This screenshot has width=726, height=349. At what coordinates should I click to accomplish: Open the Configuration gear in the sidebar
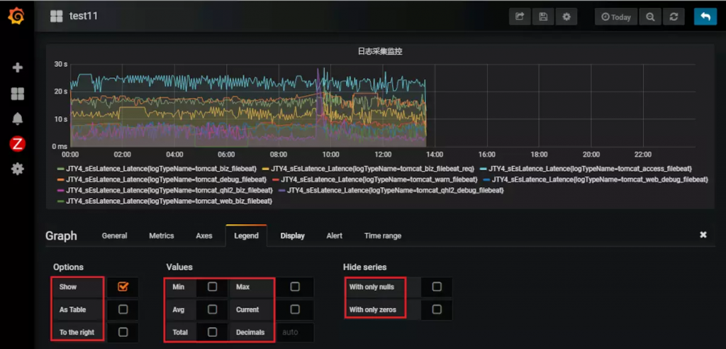click(x=17, y=169)
